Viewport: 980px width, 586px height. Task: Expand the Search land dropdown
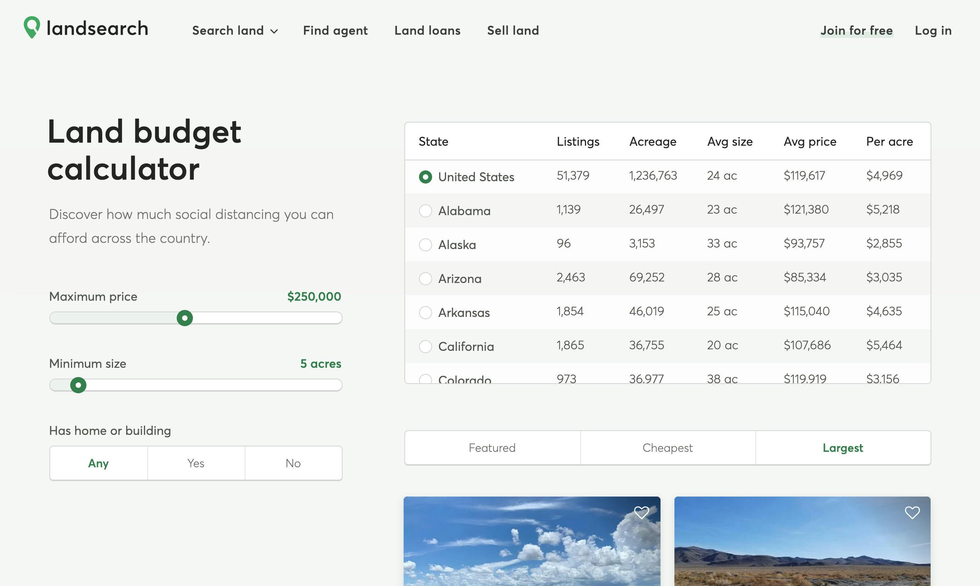point(235,30)
